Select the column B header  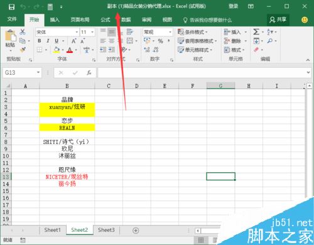coord(67,86)
